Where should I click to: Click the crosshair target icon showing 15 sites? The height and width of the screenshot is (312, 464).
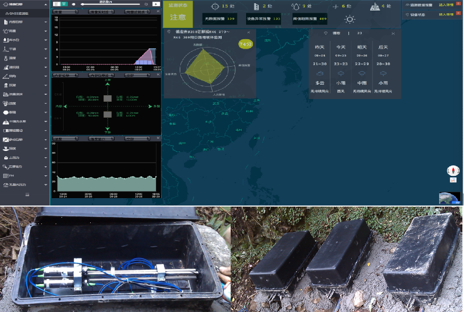(215, 6)
